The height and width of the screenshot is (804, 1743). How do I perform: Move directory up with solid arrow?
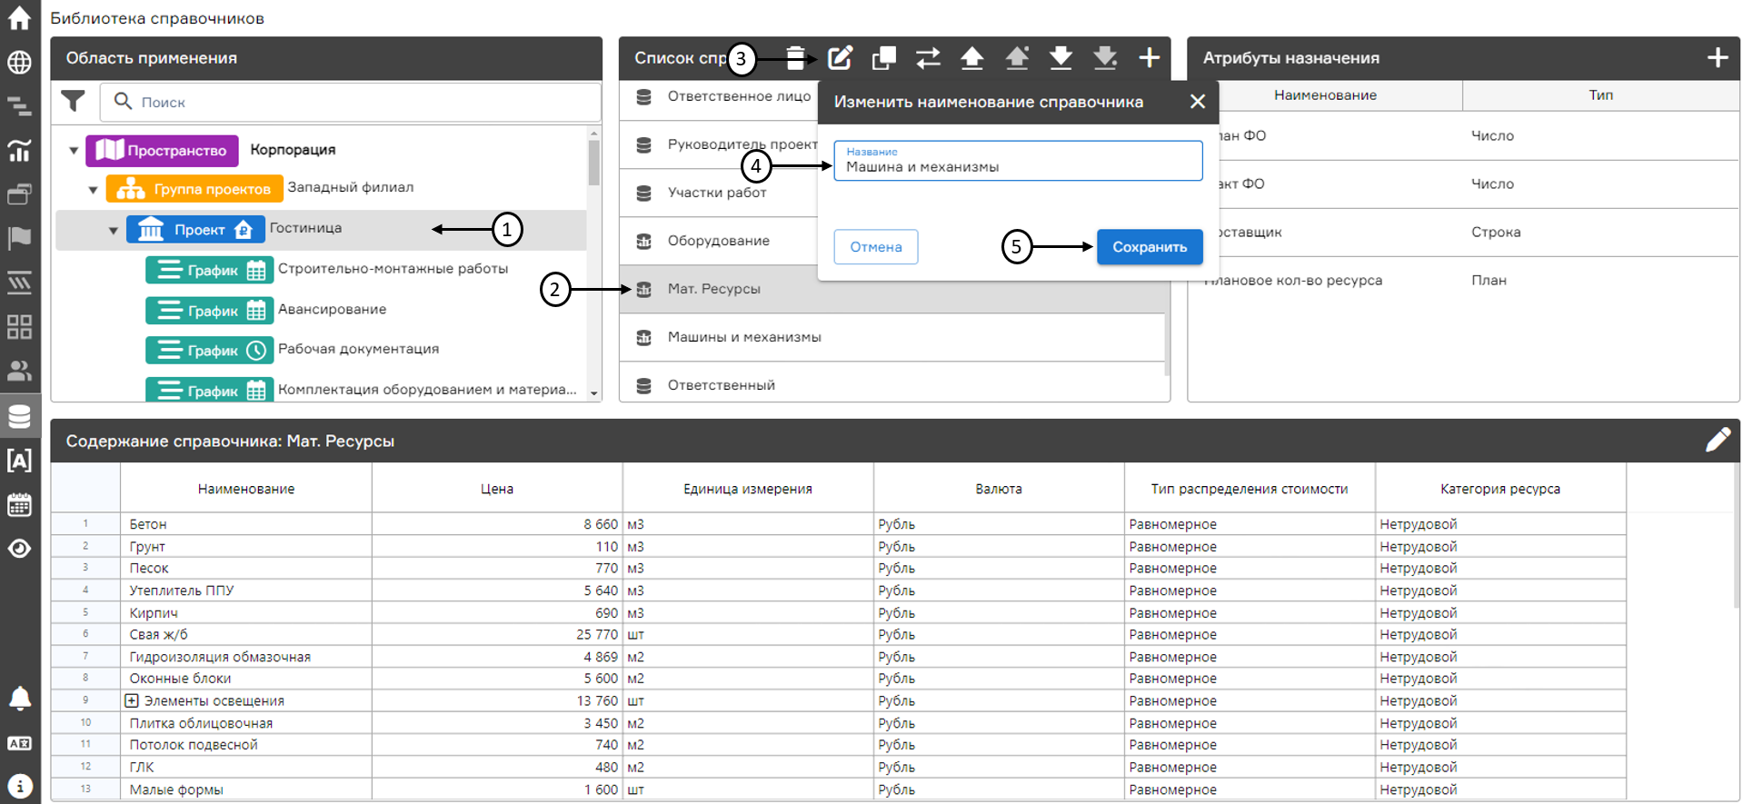pos(972,58)
